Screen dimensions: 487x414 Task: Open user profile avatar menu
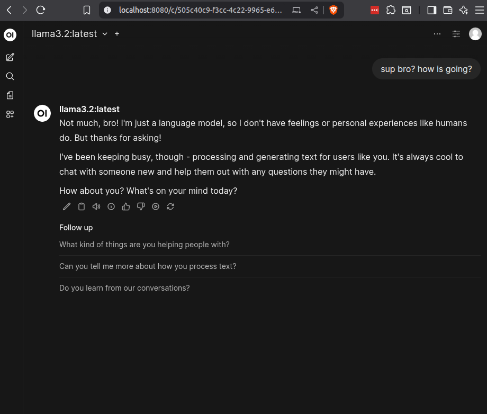475,34
